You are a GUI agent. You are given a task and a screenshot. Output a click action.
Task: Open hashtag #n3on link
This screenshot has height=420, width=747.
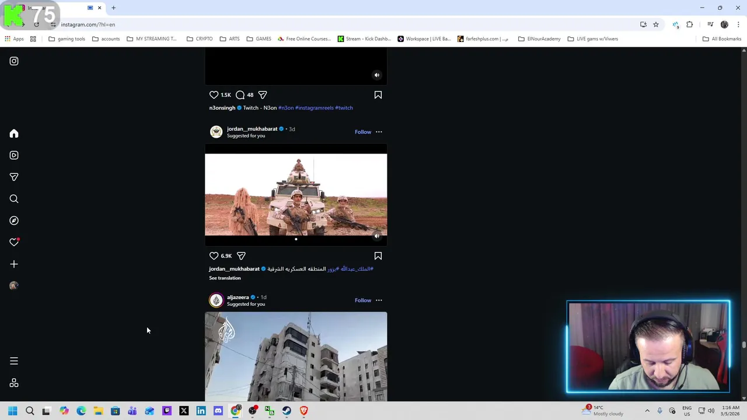(x=286, y=108)
